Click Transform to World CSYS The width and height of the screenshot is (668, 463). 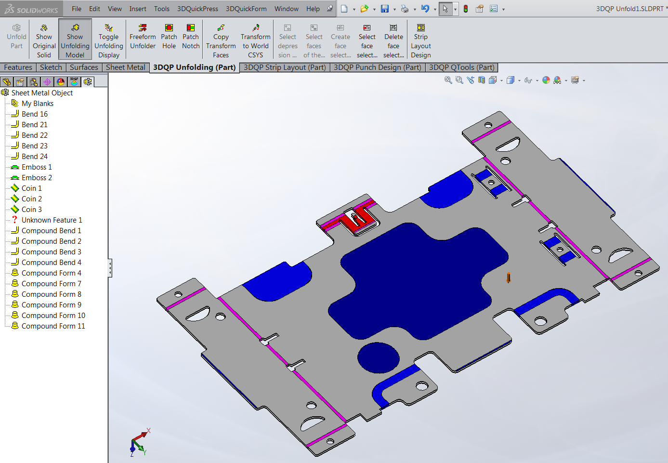[256, 40]
